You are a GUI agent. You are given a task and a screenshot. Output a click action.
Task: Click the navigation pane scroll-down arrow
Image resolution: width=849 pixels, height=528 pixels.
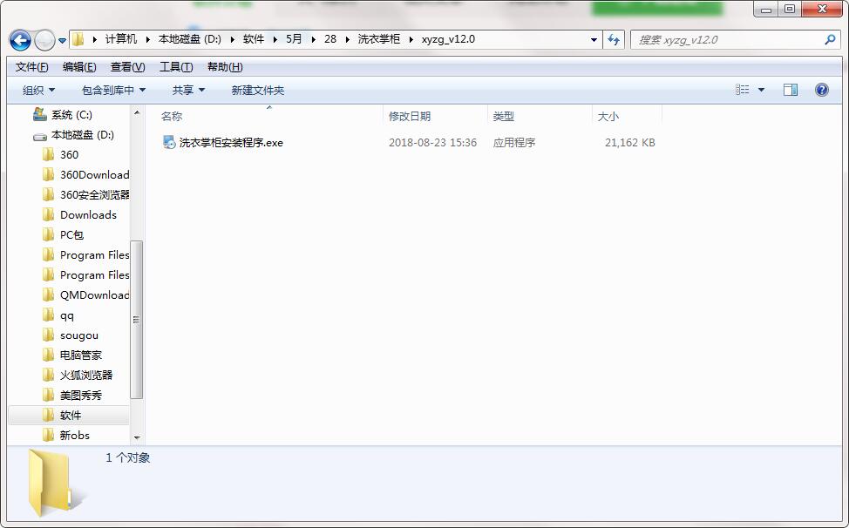point(137,437)
